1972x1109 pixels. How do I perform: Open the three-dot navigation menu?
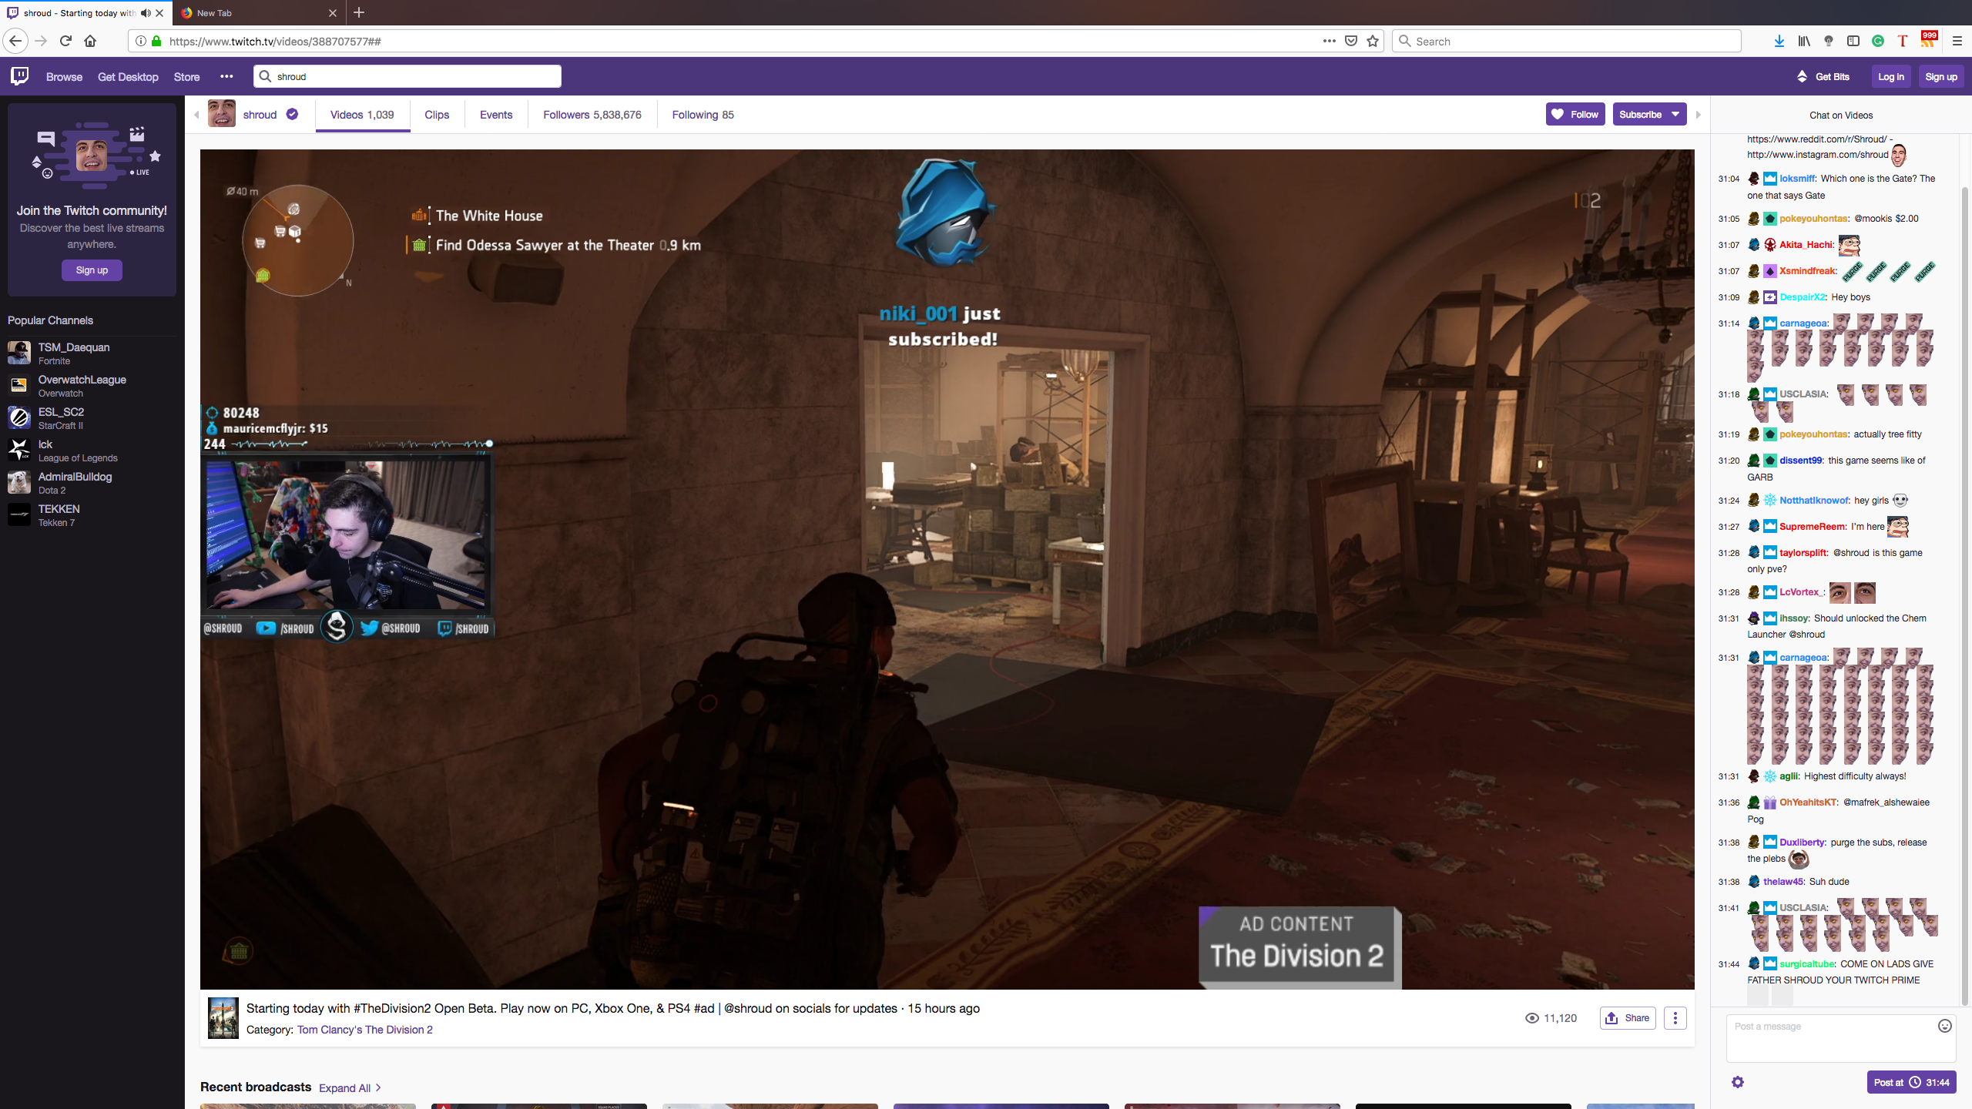[226, 76]
